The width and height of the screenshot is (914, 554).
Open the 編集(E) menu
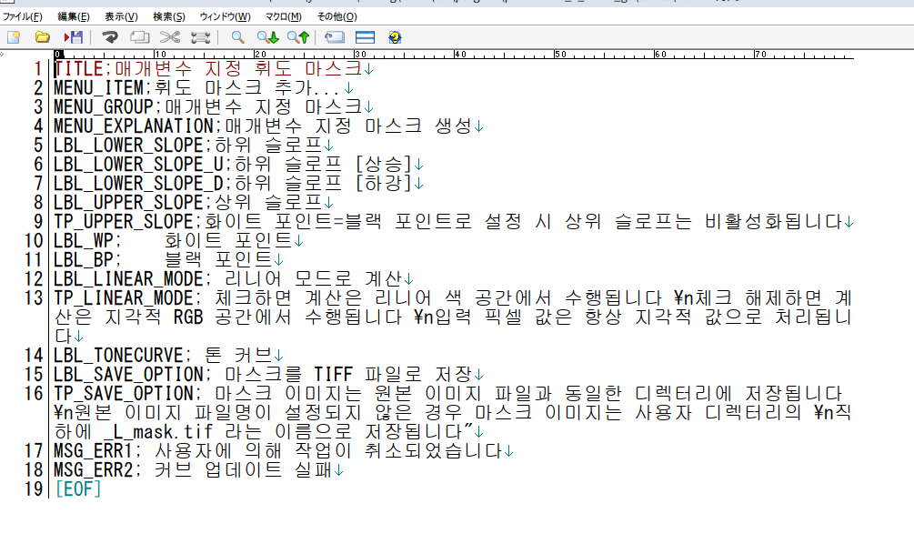click(x=74, y=16)
